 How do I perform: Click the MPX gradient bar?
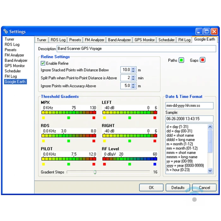69,112
